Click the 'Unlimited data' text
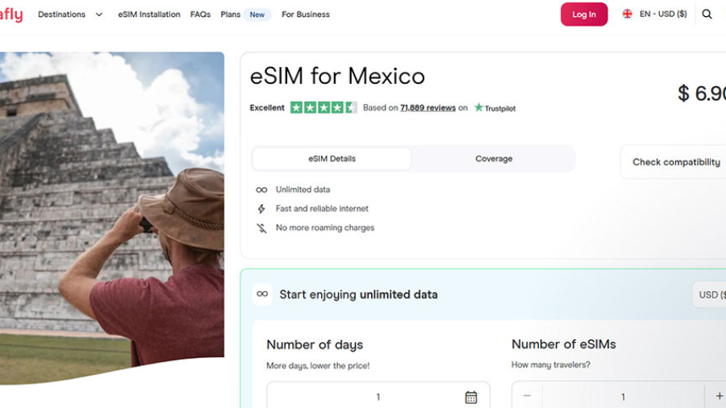The image size is (726, 408). [302, 189]
